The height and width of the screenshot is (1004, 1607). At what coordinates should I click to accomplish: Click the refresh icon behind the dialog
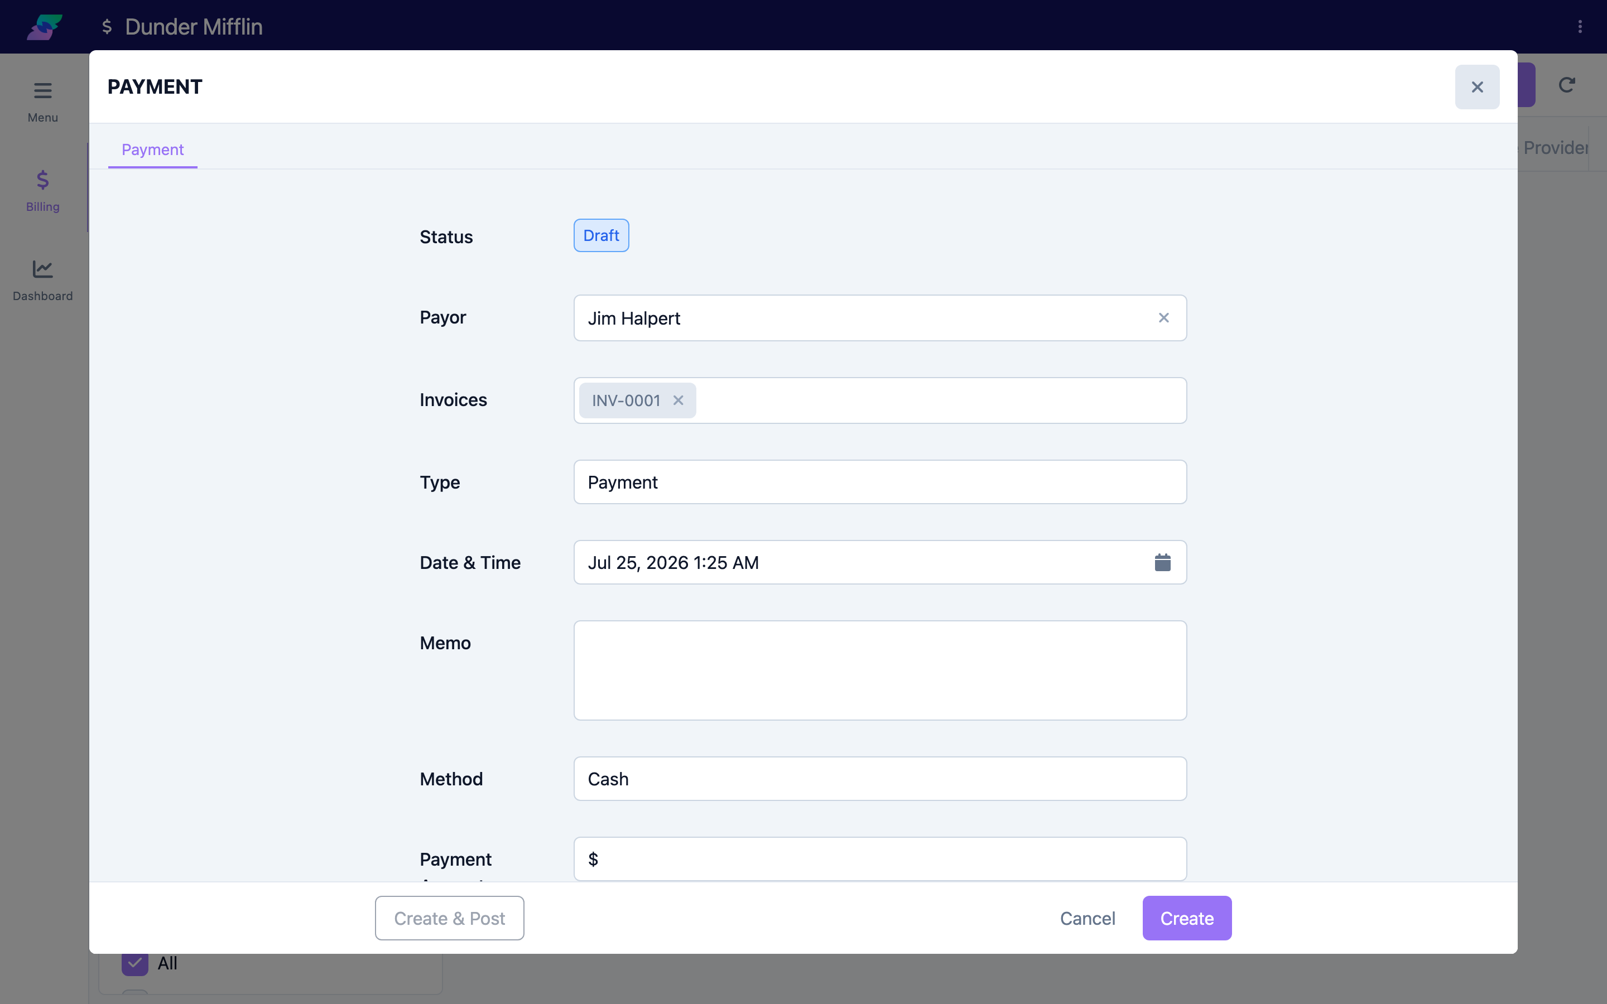[1566, 85]
